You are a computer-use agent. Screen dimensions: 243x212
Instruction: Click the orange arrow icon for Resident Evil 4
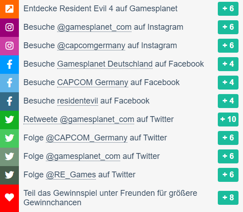pos(9,9)
